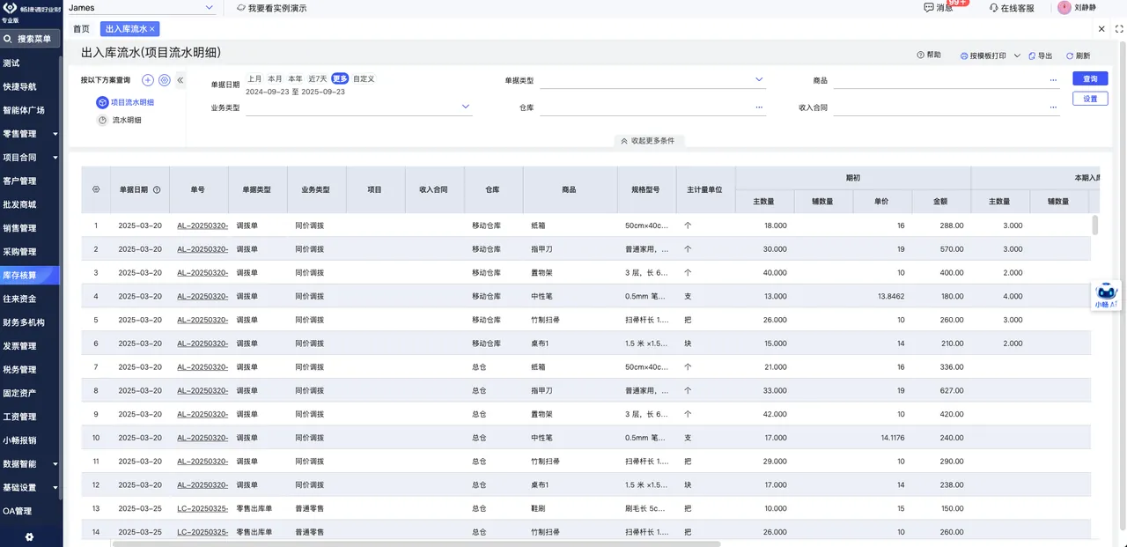Viewport: 1127px width, 547px height.
Task: Switch to 首页 tab
Action: point(82,29)
